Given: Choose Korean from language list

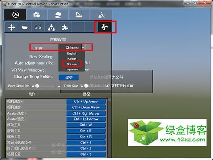Looking at the screenshot, I should click(72, 59).
